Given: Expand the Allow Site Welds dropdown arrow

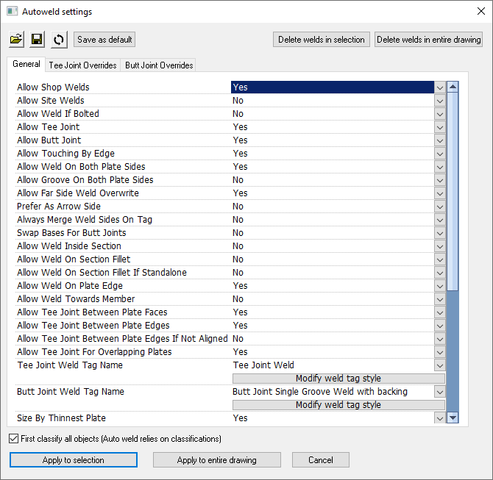Looking at the screenshot, I should tap(439, 101).
